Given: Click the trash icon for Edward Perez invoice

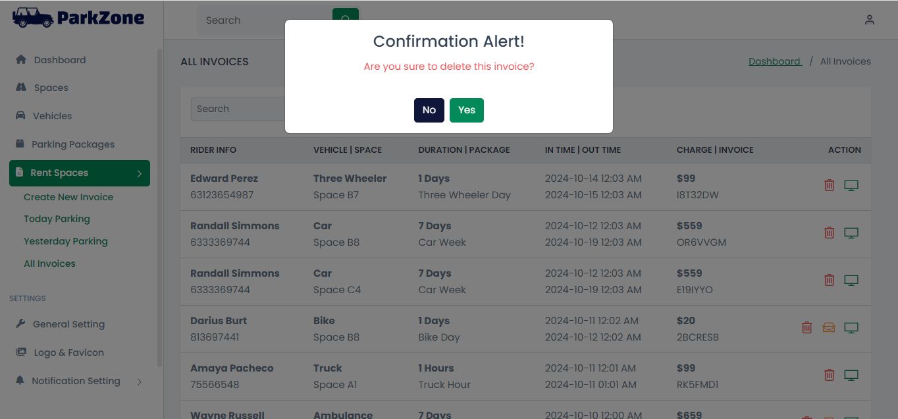Looking at the screenshot, I should [x=830, y=186].
